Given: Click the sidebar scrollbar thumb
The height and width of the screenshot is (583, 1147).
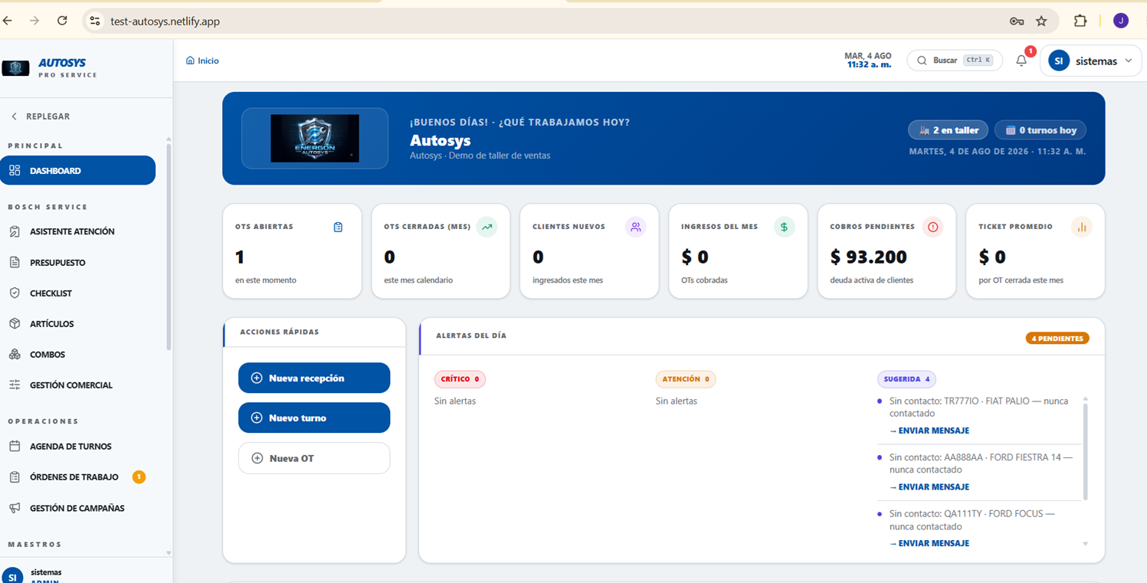Looking at the screenshot, I should pyautogui.click(x=169, y=247).
